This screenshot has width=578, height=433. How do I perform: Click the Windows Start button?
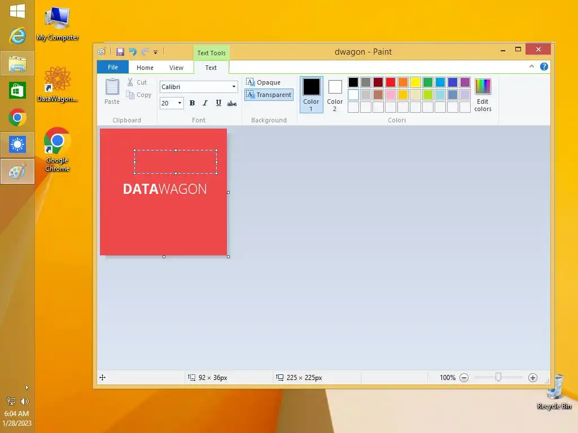pos(17,11)
